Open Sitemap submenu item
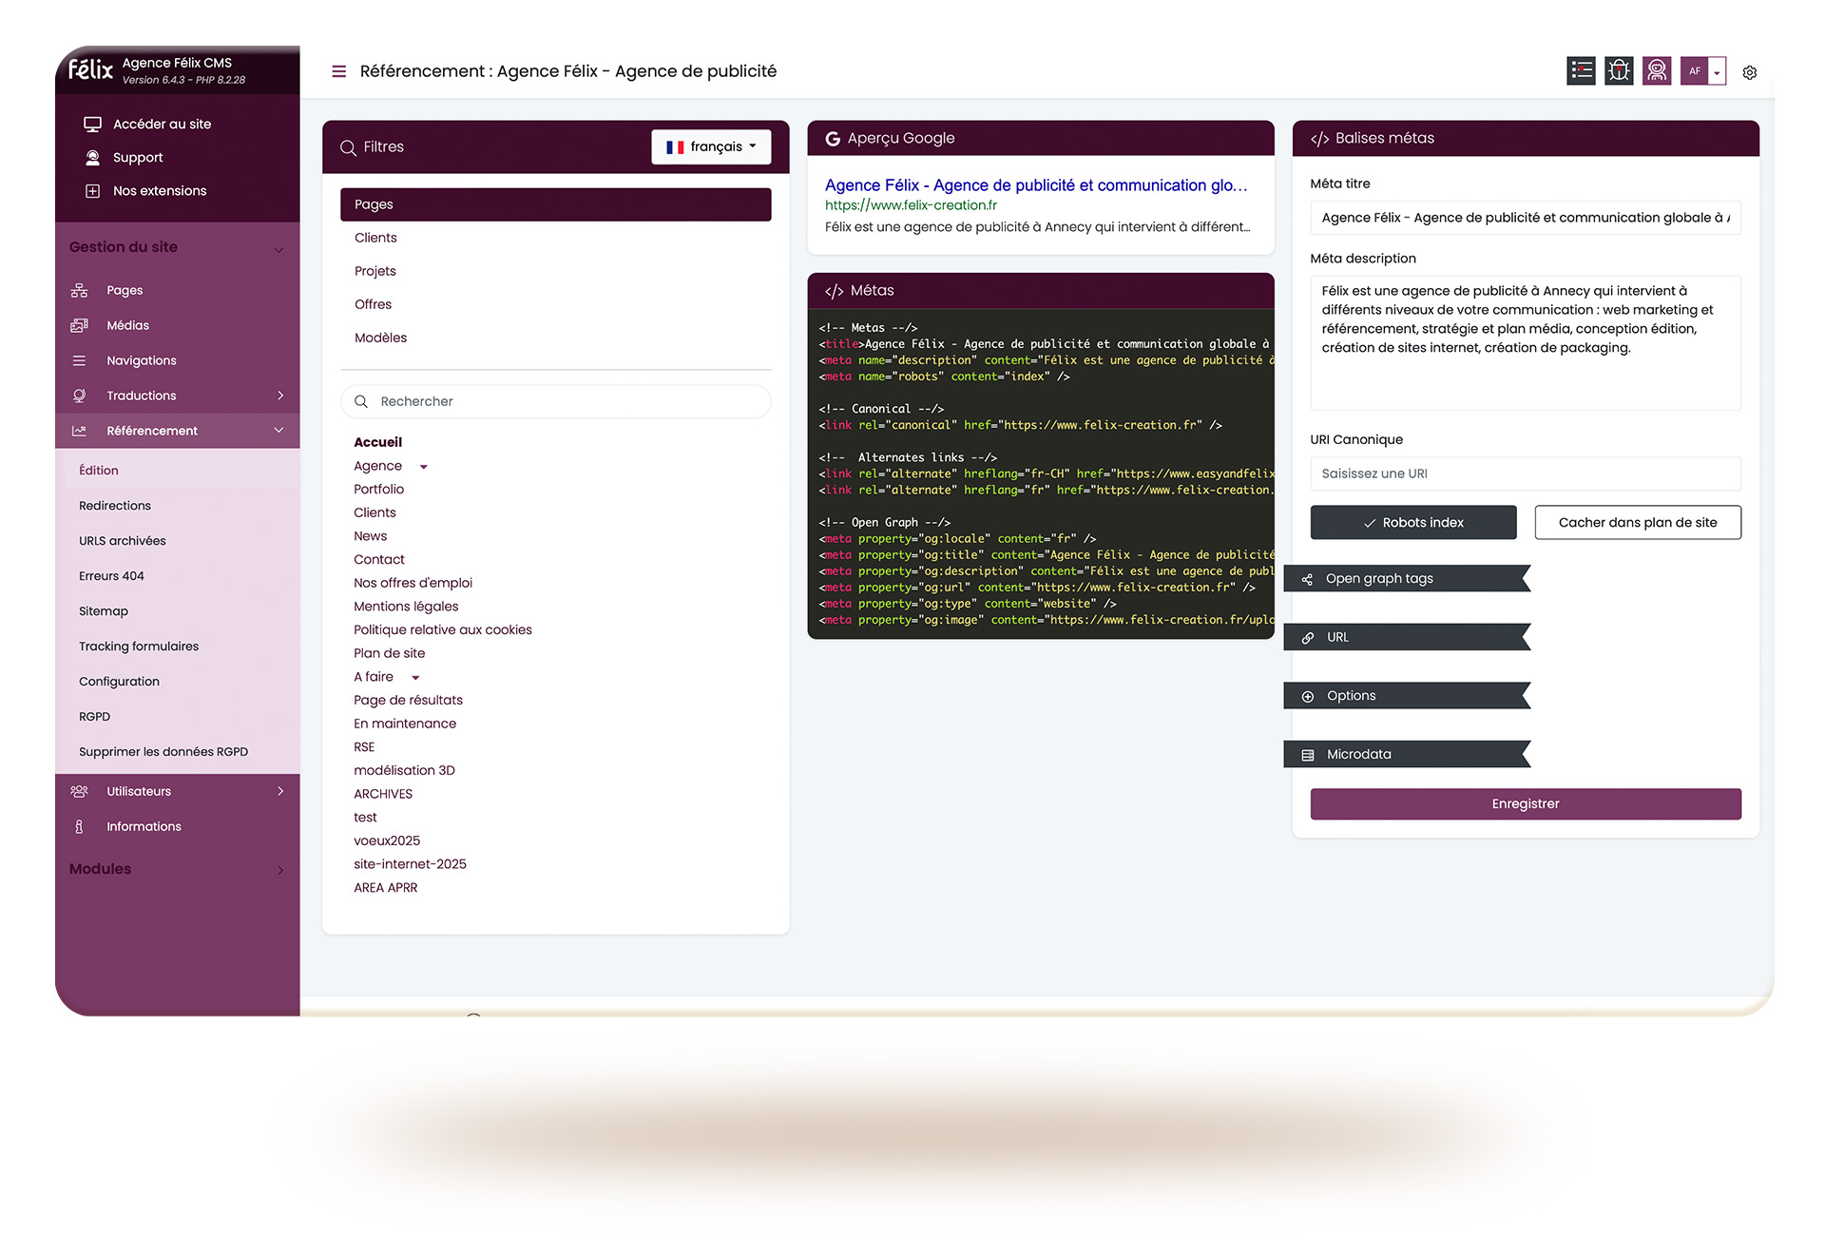Viewport: 1825px width, 1256px height. [104, 611]
